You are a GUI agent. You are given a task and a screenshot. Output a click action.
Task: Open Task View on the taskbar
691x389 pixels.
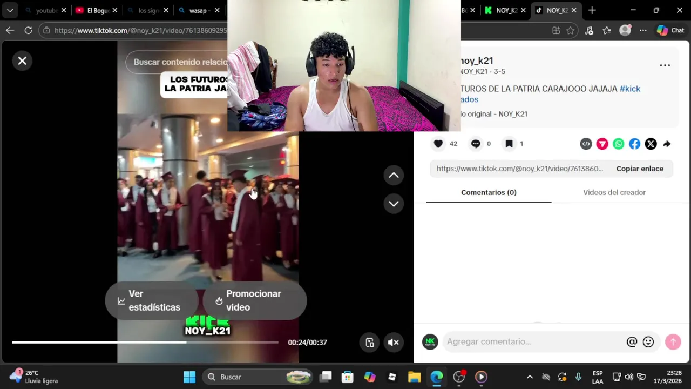(x=326, y=377)
